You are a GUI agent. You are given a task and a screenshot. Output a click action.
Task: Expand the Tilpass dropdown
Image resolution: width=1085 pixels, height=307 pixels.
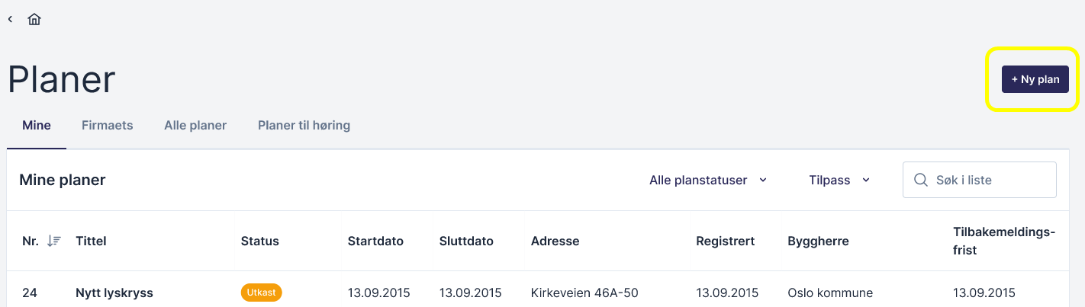[x=839, y=180]
